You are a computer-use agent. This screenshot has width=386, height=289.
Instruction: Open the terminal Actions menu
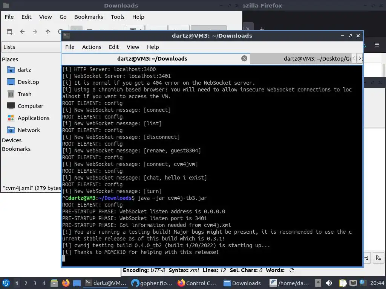click(92, 47)
